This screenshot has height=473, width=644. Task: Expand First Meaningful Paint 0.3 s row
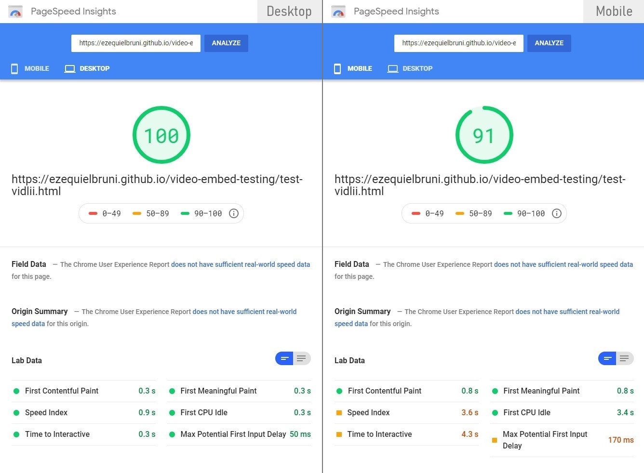coord(239,391)
